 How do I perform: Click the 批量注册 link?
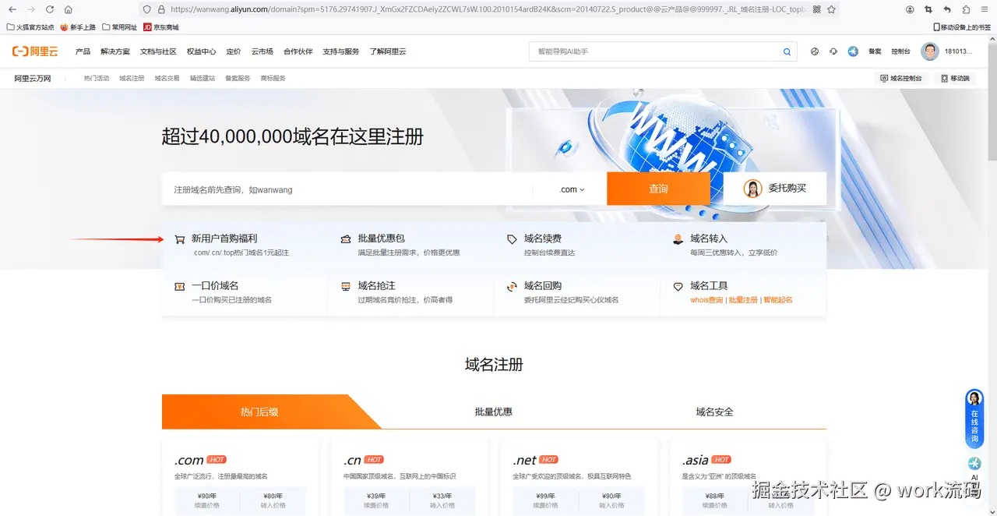pyautogui.click(x=743, y=300)
